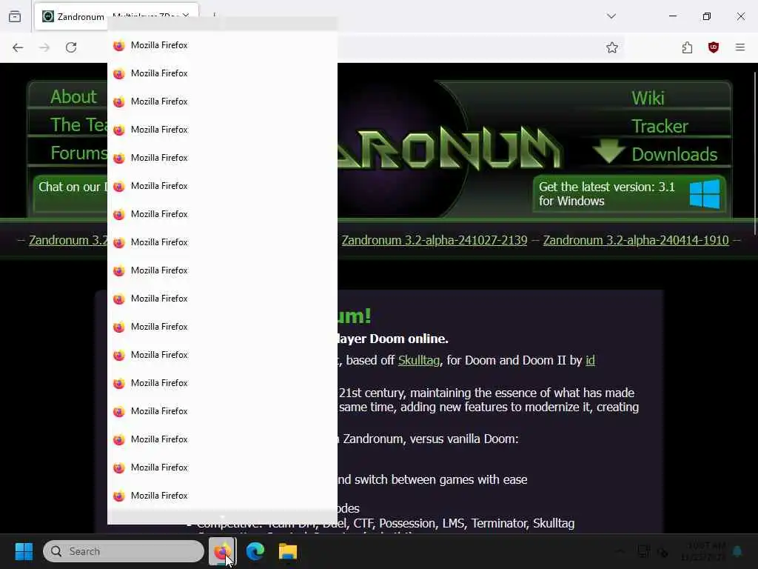
Task: Open Firefox View from the tab bar
Action: 15,16
